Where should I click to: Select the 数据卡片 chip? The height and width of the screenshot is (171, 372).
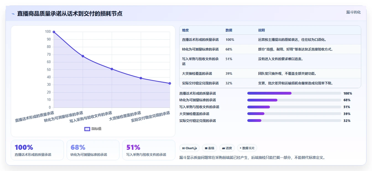pos(247,148)
